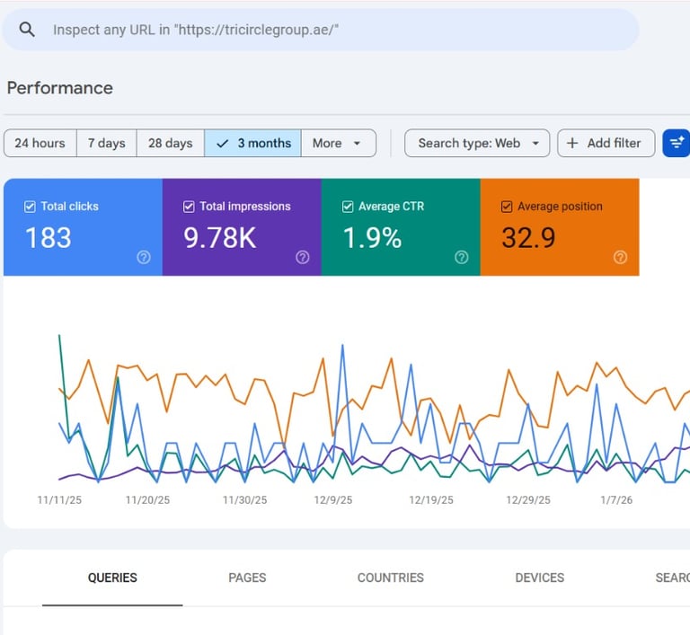Select the Devices tab
The width and height of the screenshot is (690, 635).
539,578
